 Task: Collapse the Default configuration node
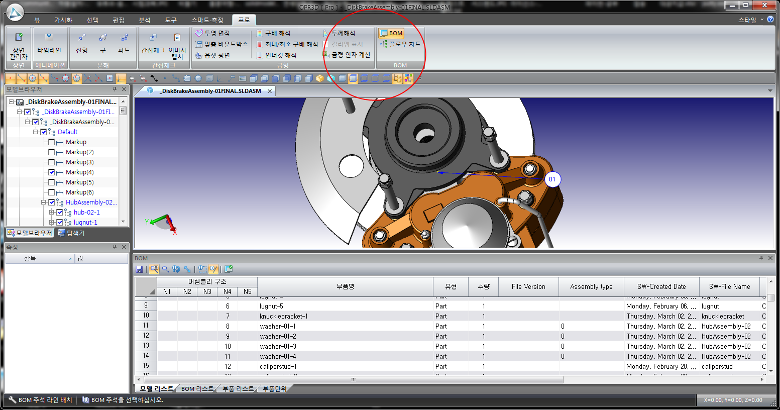pyautogui.click(x=36, y=132)
